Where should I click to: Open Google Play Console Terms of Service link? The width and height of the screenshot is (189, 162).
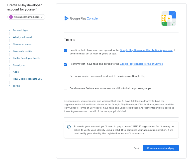click(x=141, y=64)
